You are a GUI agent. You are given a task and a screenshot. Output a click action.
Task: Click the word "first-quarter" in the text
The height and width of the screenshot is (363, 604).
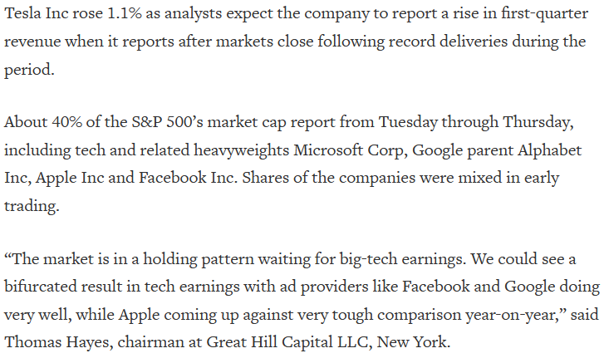click(544, 14)
